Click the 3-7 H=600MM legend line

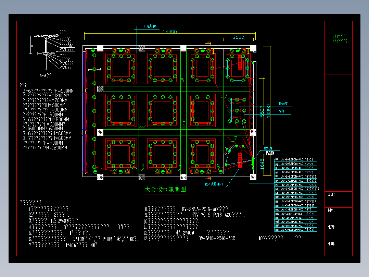pyautogui.click(x=47, y=138)
